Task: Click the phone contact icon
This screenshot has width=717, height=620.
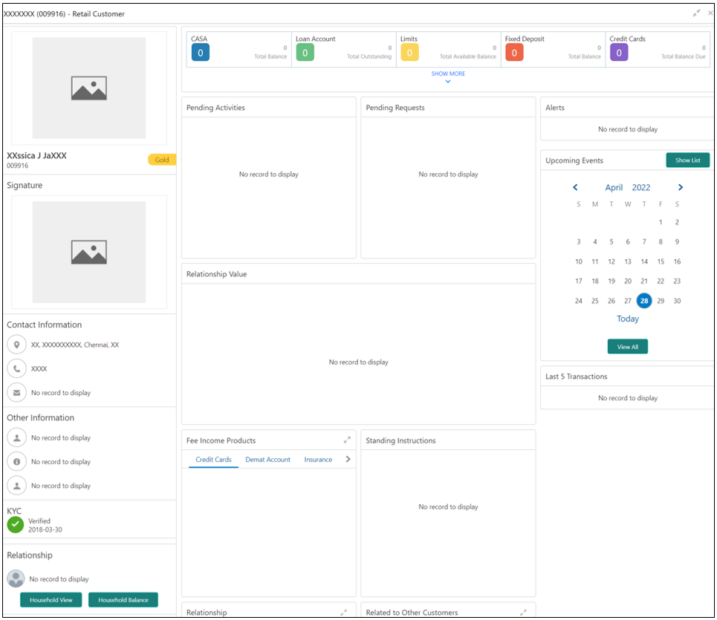Action: pos(17,369)
